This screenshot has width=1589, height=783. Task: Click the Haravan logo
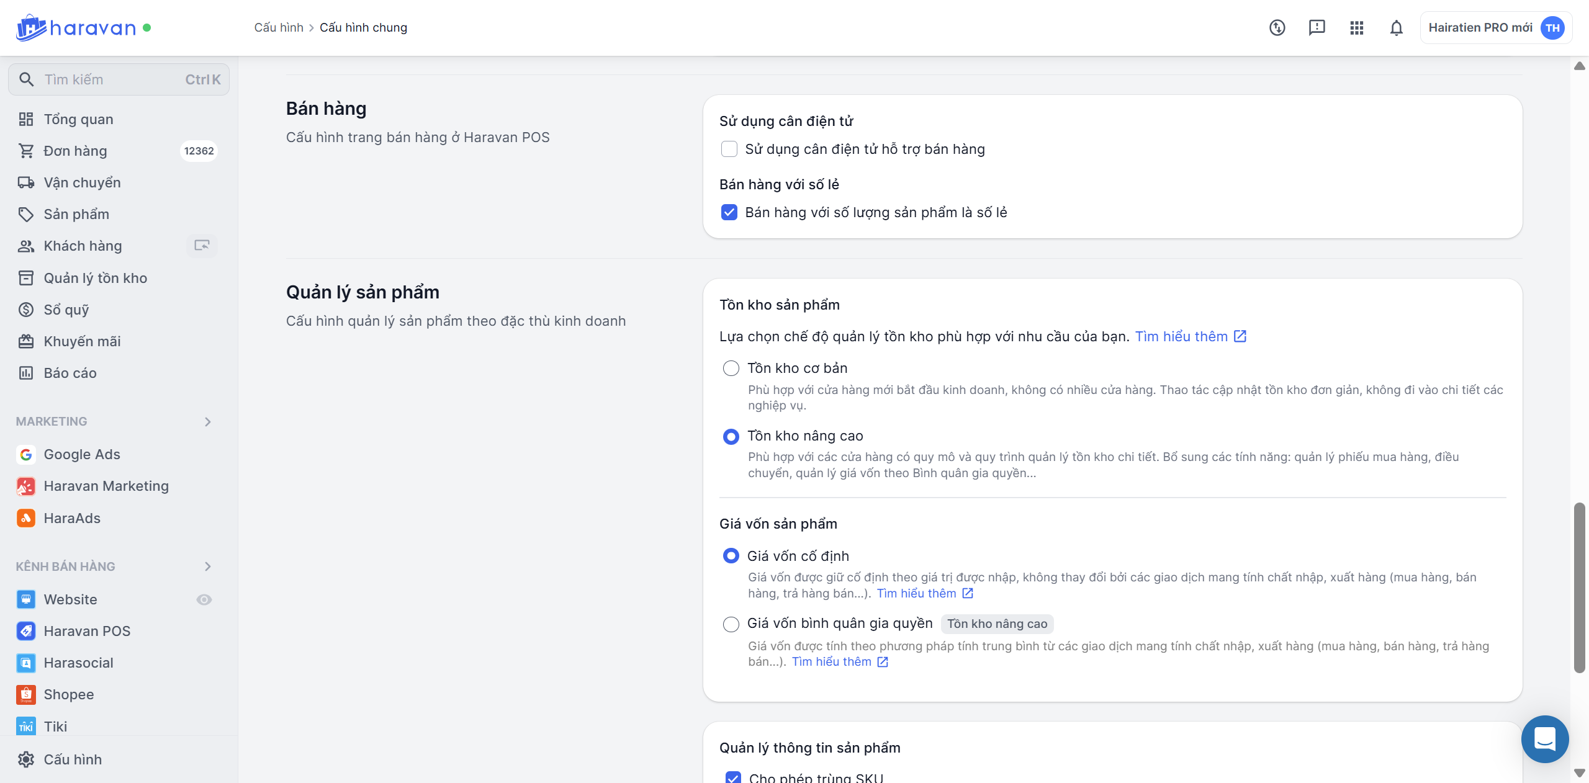pos(76,28)
